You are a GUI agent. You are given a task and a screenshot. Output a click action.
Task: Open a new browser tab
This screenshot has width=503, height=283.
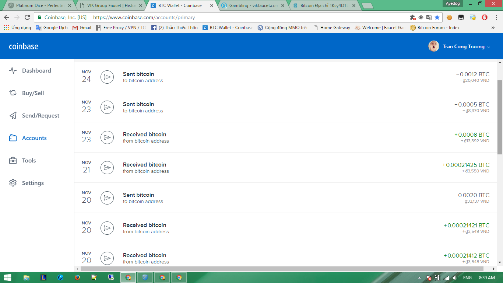pyautogui.click(x=367, y=6)
